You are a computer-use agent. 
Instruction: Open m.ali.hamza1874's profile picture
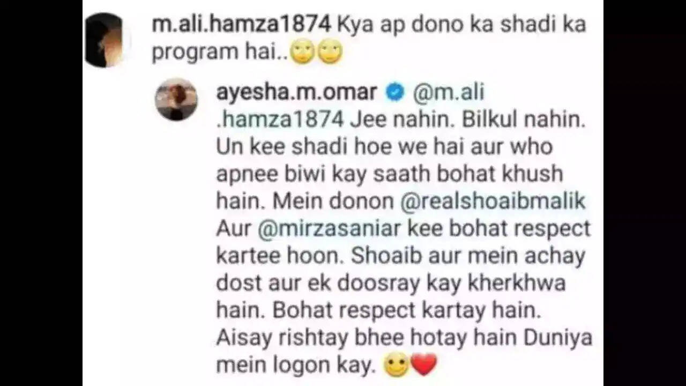[107, 40]
